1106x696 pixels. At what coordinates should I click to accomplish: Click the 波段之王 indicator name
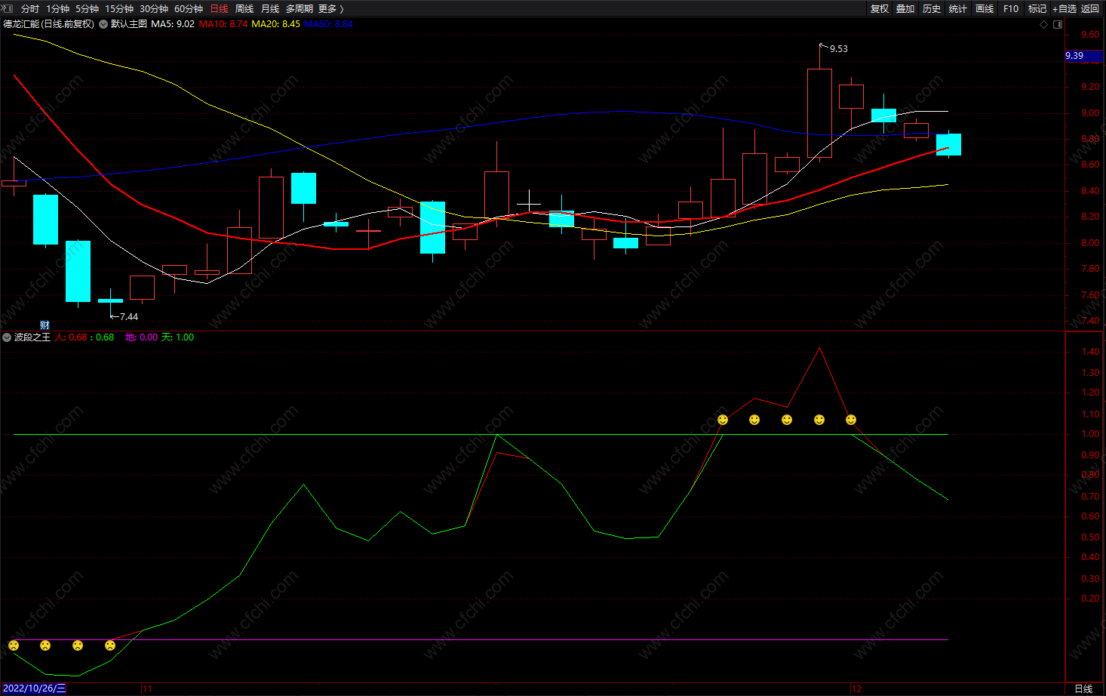(32, 337)
